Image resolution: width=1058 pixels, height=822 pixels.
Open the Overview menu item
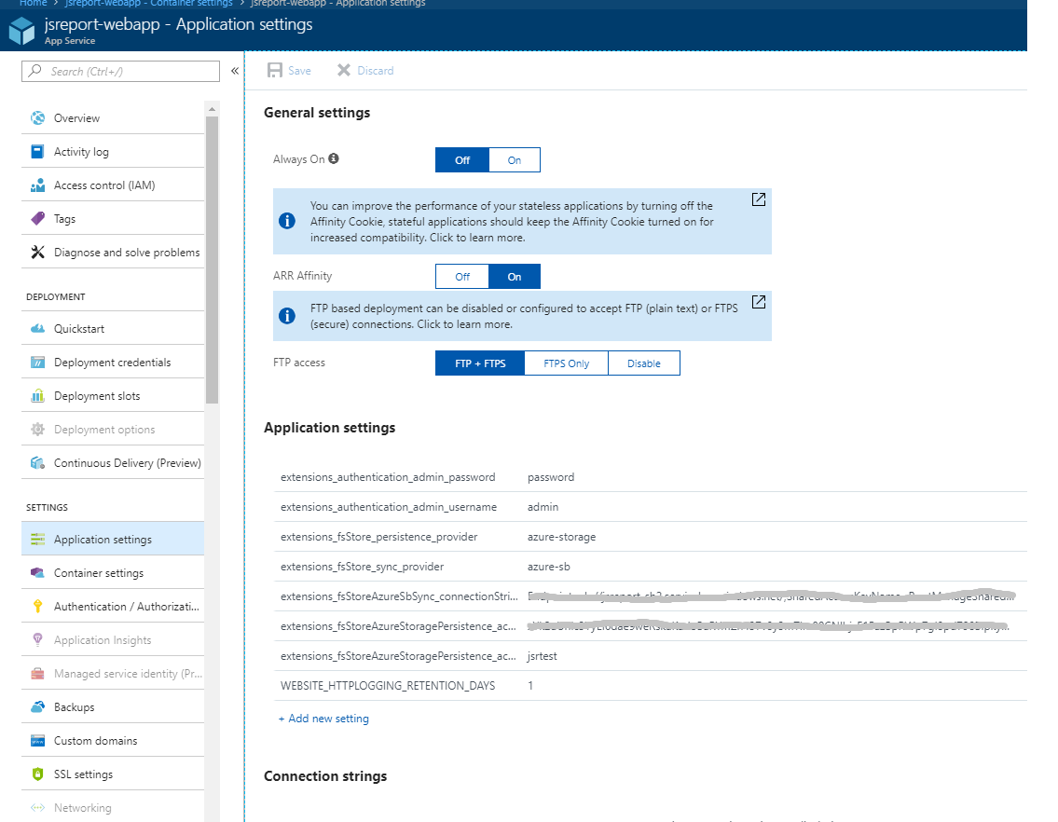[x=113, y=118]
